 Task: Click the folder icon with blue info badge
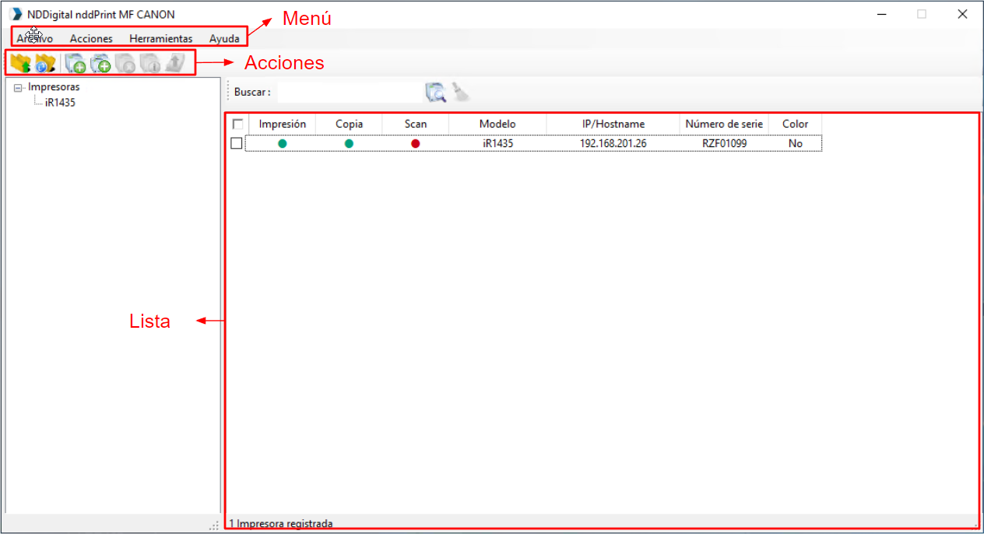click(45, 63)
